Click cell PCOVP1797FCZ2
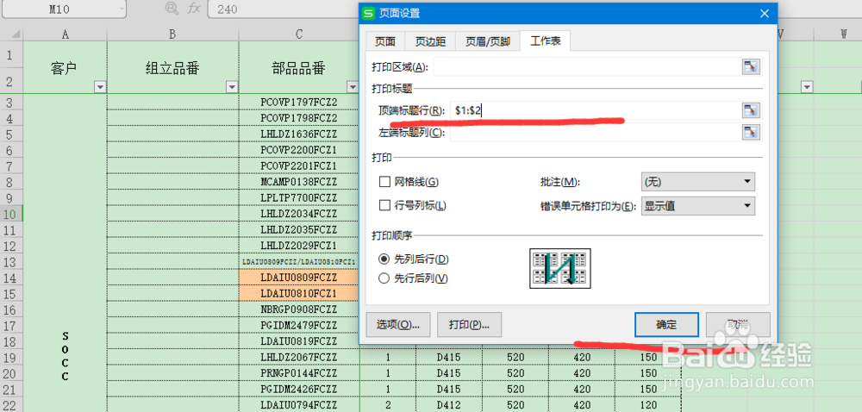 (299, 103)
